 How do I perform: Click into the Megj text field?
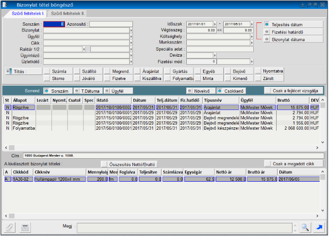(x=187, y=227)
